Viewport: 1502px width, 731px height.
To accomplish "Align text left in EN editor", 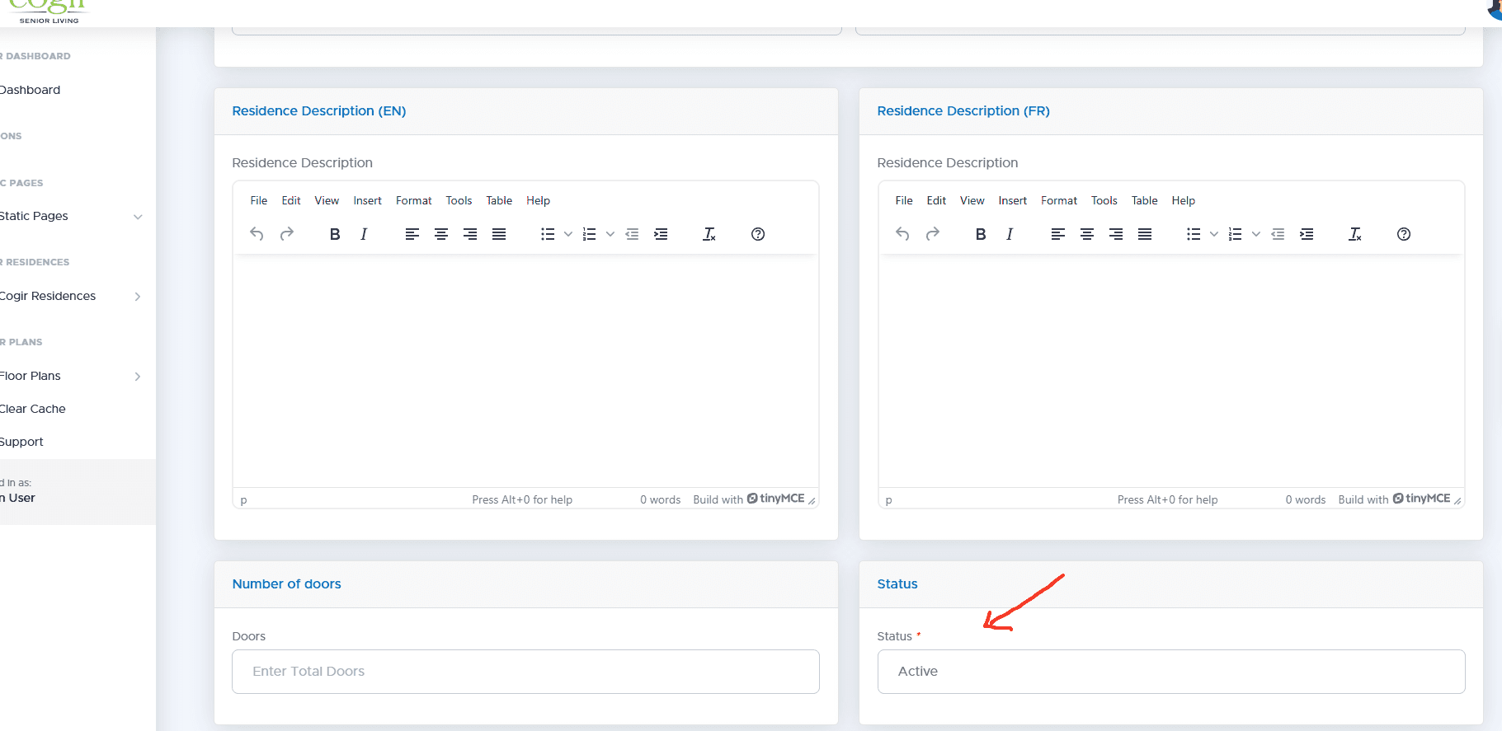I will pos(412,234).
